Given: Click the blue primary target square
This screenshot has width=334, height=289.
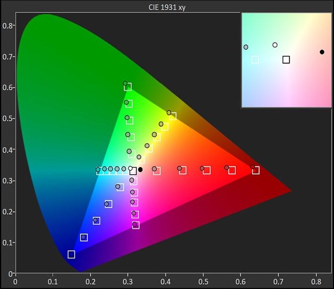Looking at the screenshot, I should coord(71,255).
